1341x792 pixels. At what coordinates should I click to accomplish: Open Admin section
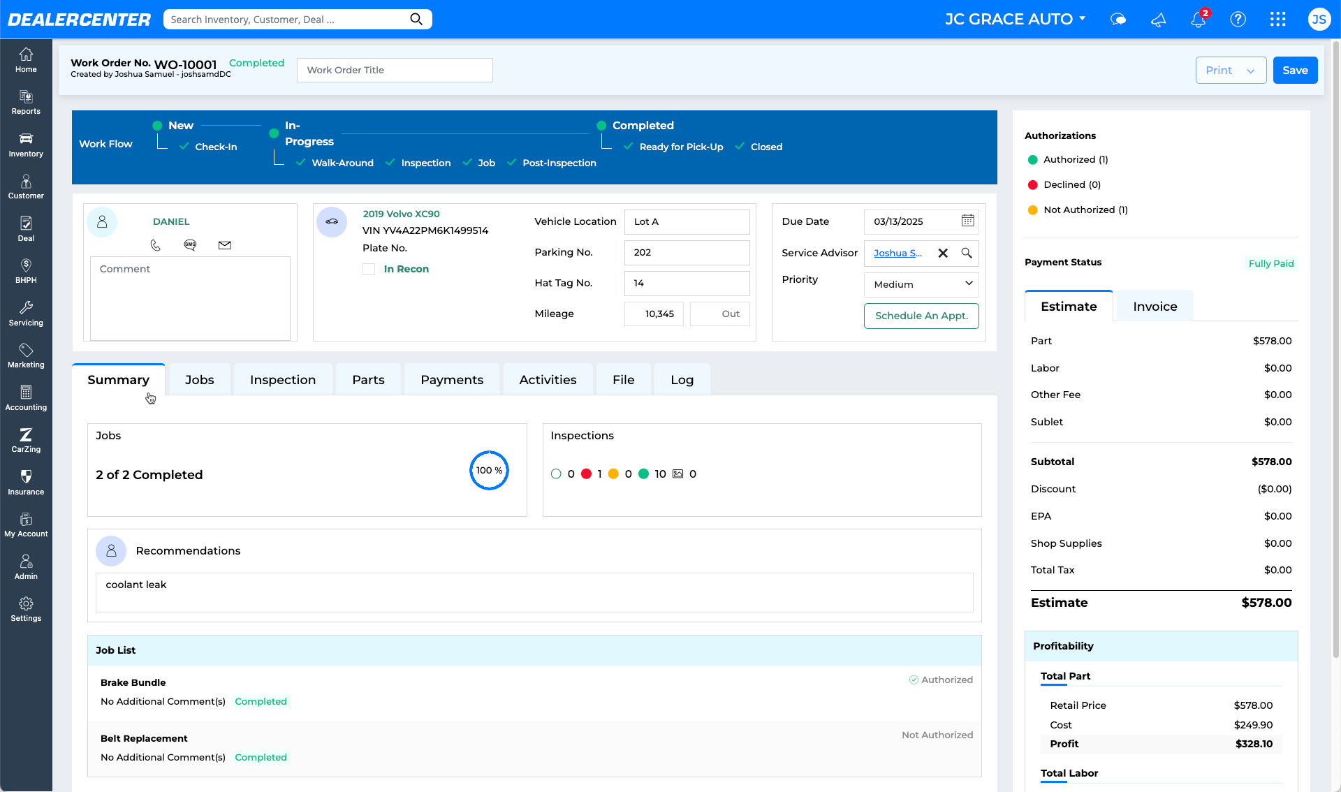26,567
